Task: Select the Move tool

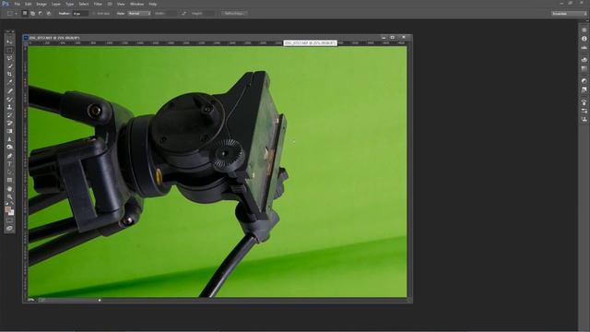Action: point(10,41)
